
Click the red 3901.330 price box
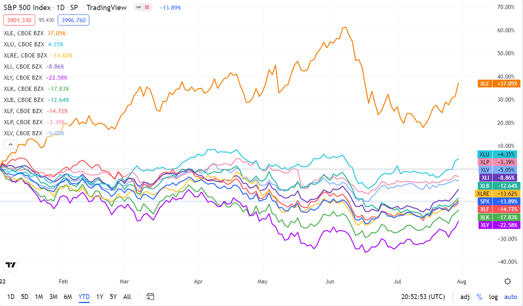click(19, 20)
